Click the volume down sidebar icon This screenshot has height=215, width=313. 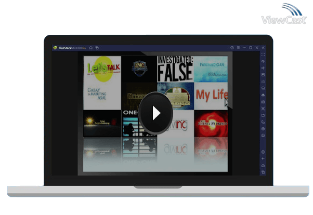pos(263,68)
